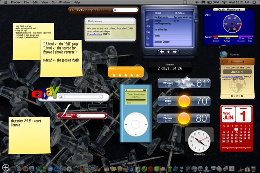
Task: Click the iPod widget click wheel center
Action: click(x=136, y=124)
